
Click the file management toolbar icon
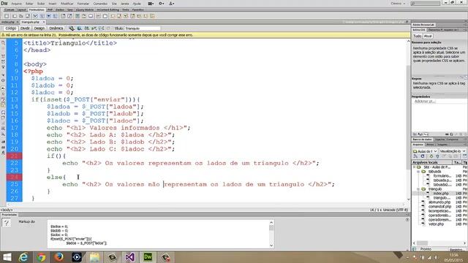pos(86,28)
